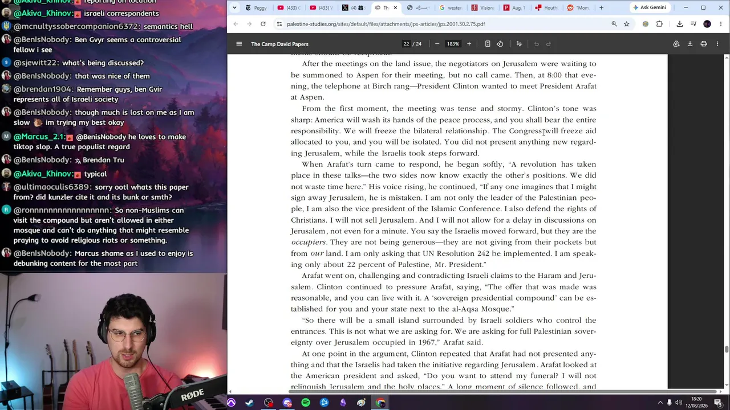Screen dimensions: 730x410
Task: Open Steam from the taskbar
Action: click(x=249, y=403)
